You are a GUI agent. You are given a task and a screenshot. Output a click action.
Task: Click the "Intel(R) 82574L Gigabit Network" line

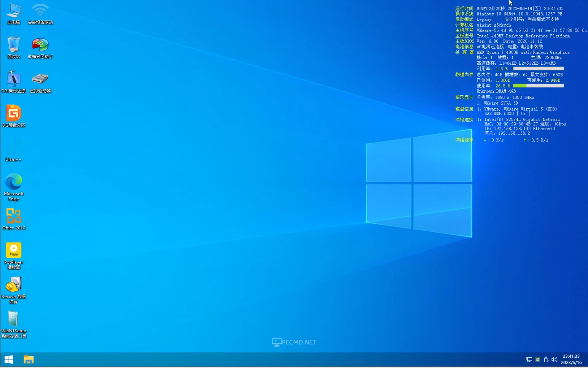(522, 119)
